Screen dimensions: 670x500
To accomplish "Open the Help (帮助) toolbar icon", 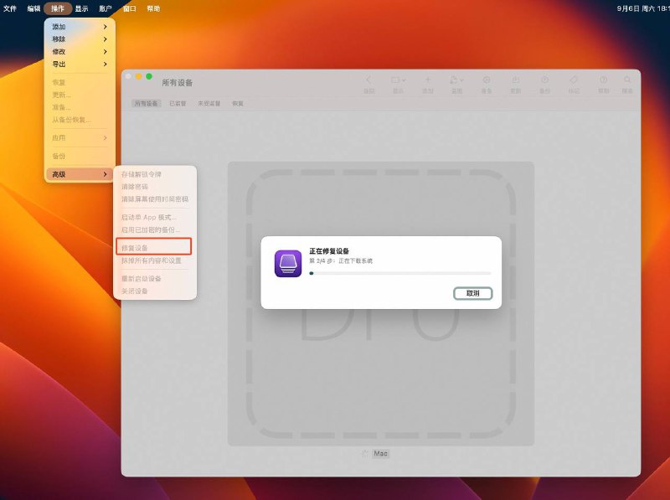I will 603,80.
